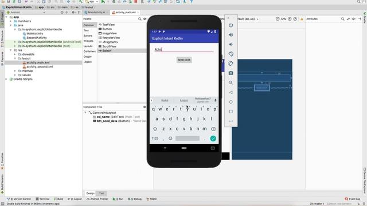367x206 pixels.
Task: Rotate emulator left using first rotate icon
Action: click(231, 54)
